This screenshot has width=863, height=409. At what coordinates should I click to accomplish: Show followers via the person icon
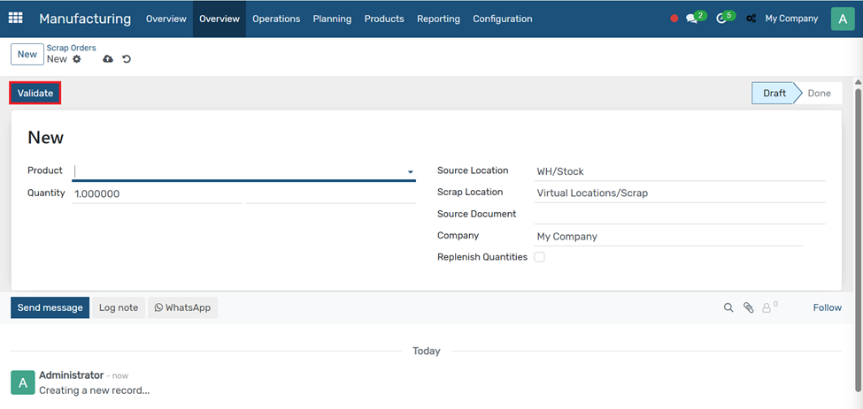pyautogui.click(x=767, y=307)
